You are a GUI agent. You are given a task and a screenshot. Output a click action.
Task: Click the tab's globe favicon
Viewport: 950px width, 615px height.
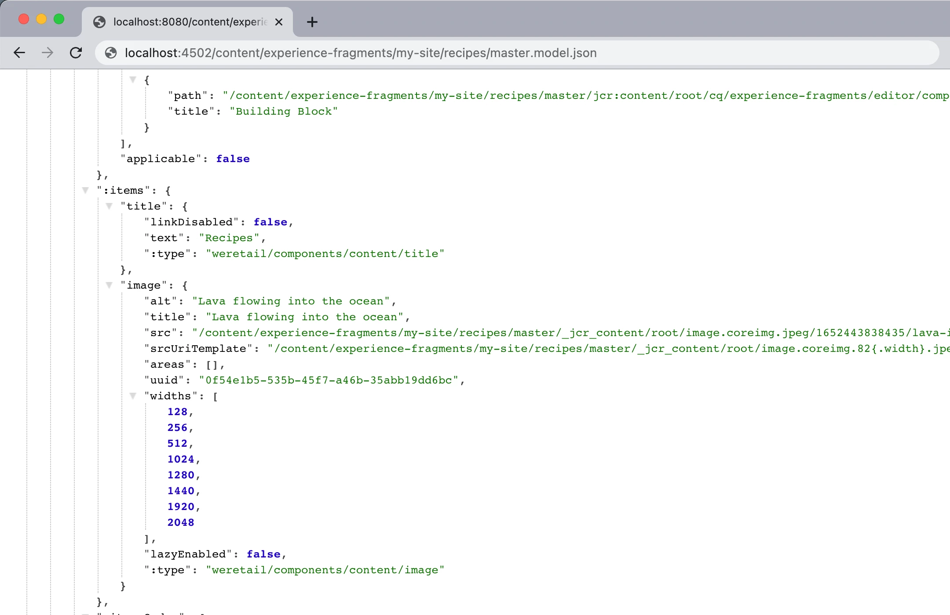pos(100,22)
